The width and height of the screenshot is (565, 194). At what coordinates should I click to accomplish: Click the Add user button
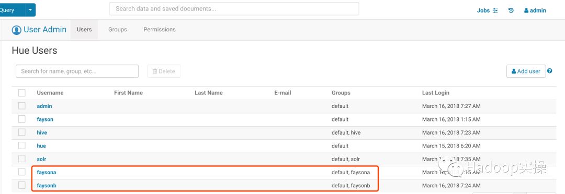(x=526, y=71)
